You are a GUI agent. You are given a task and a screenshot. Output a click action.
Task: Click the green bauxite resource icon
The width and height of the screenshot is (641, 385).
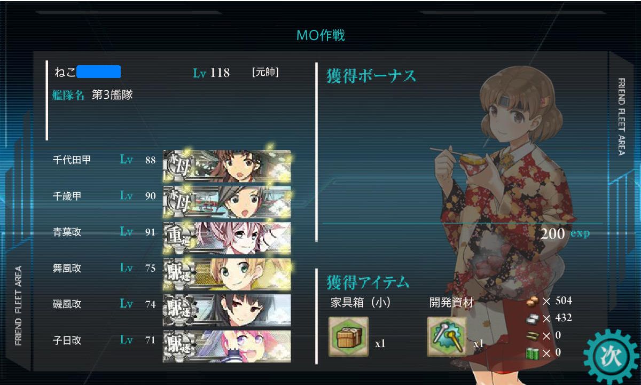click(x=533, y=353)
